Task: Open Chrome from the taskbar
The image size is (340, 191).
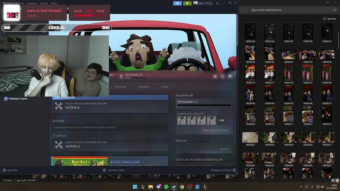Action: coord(182,187)
